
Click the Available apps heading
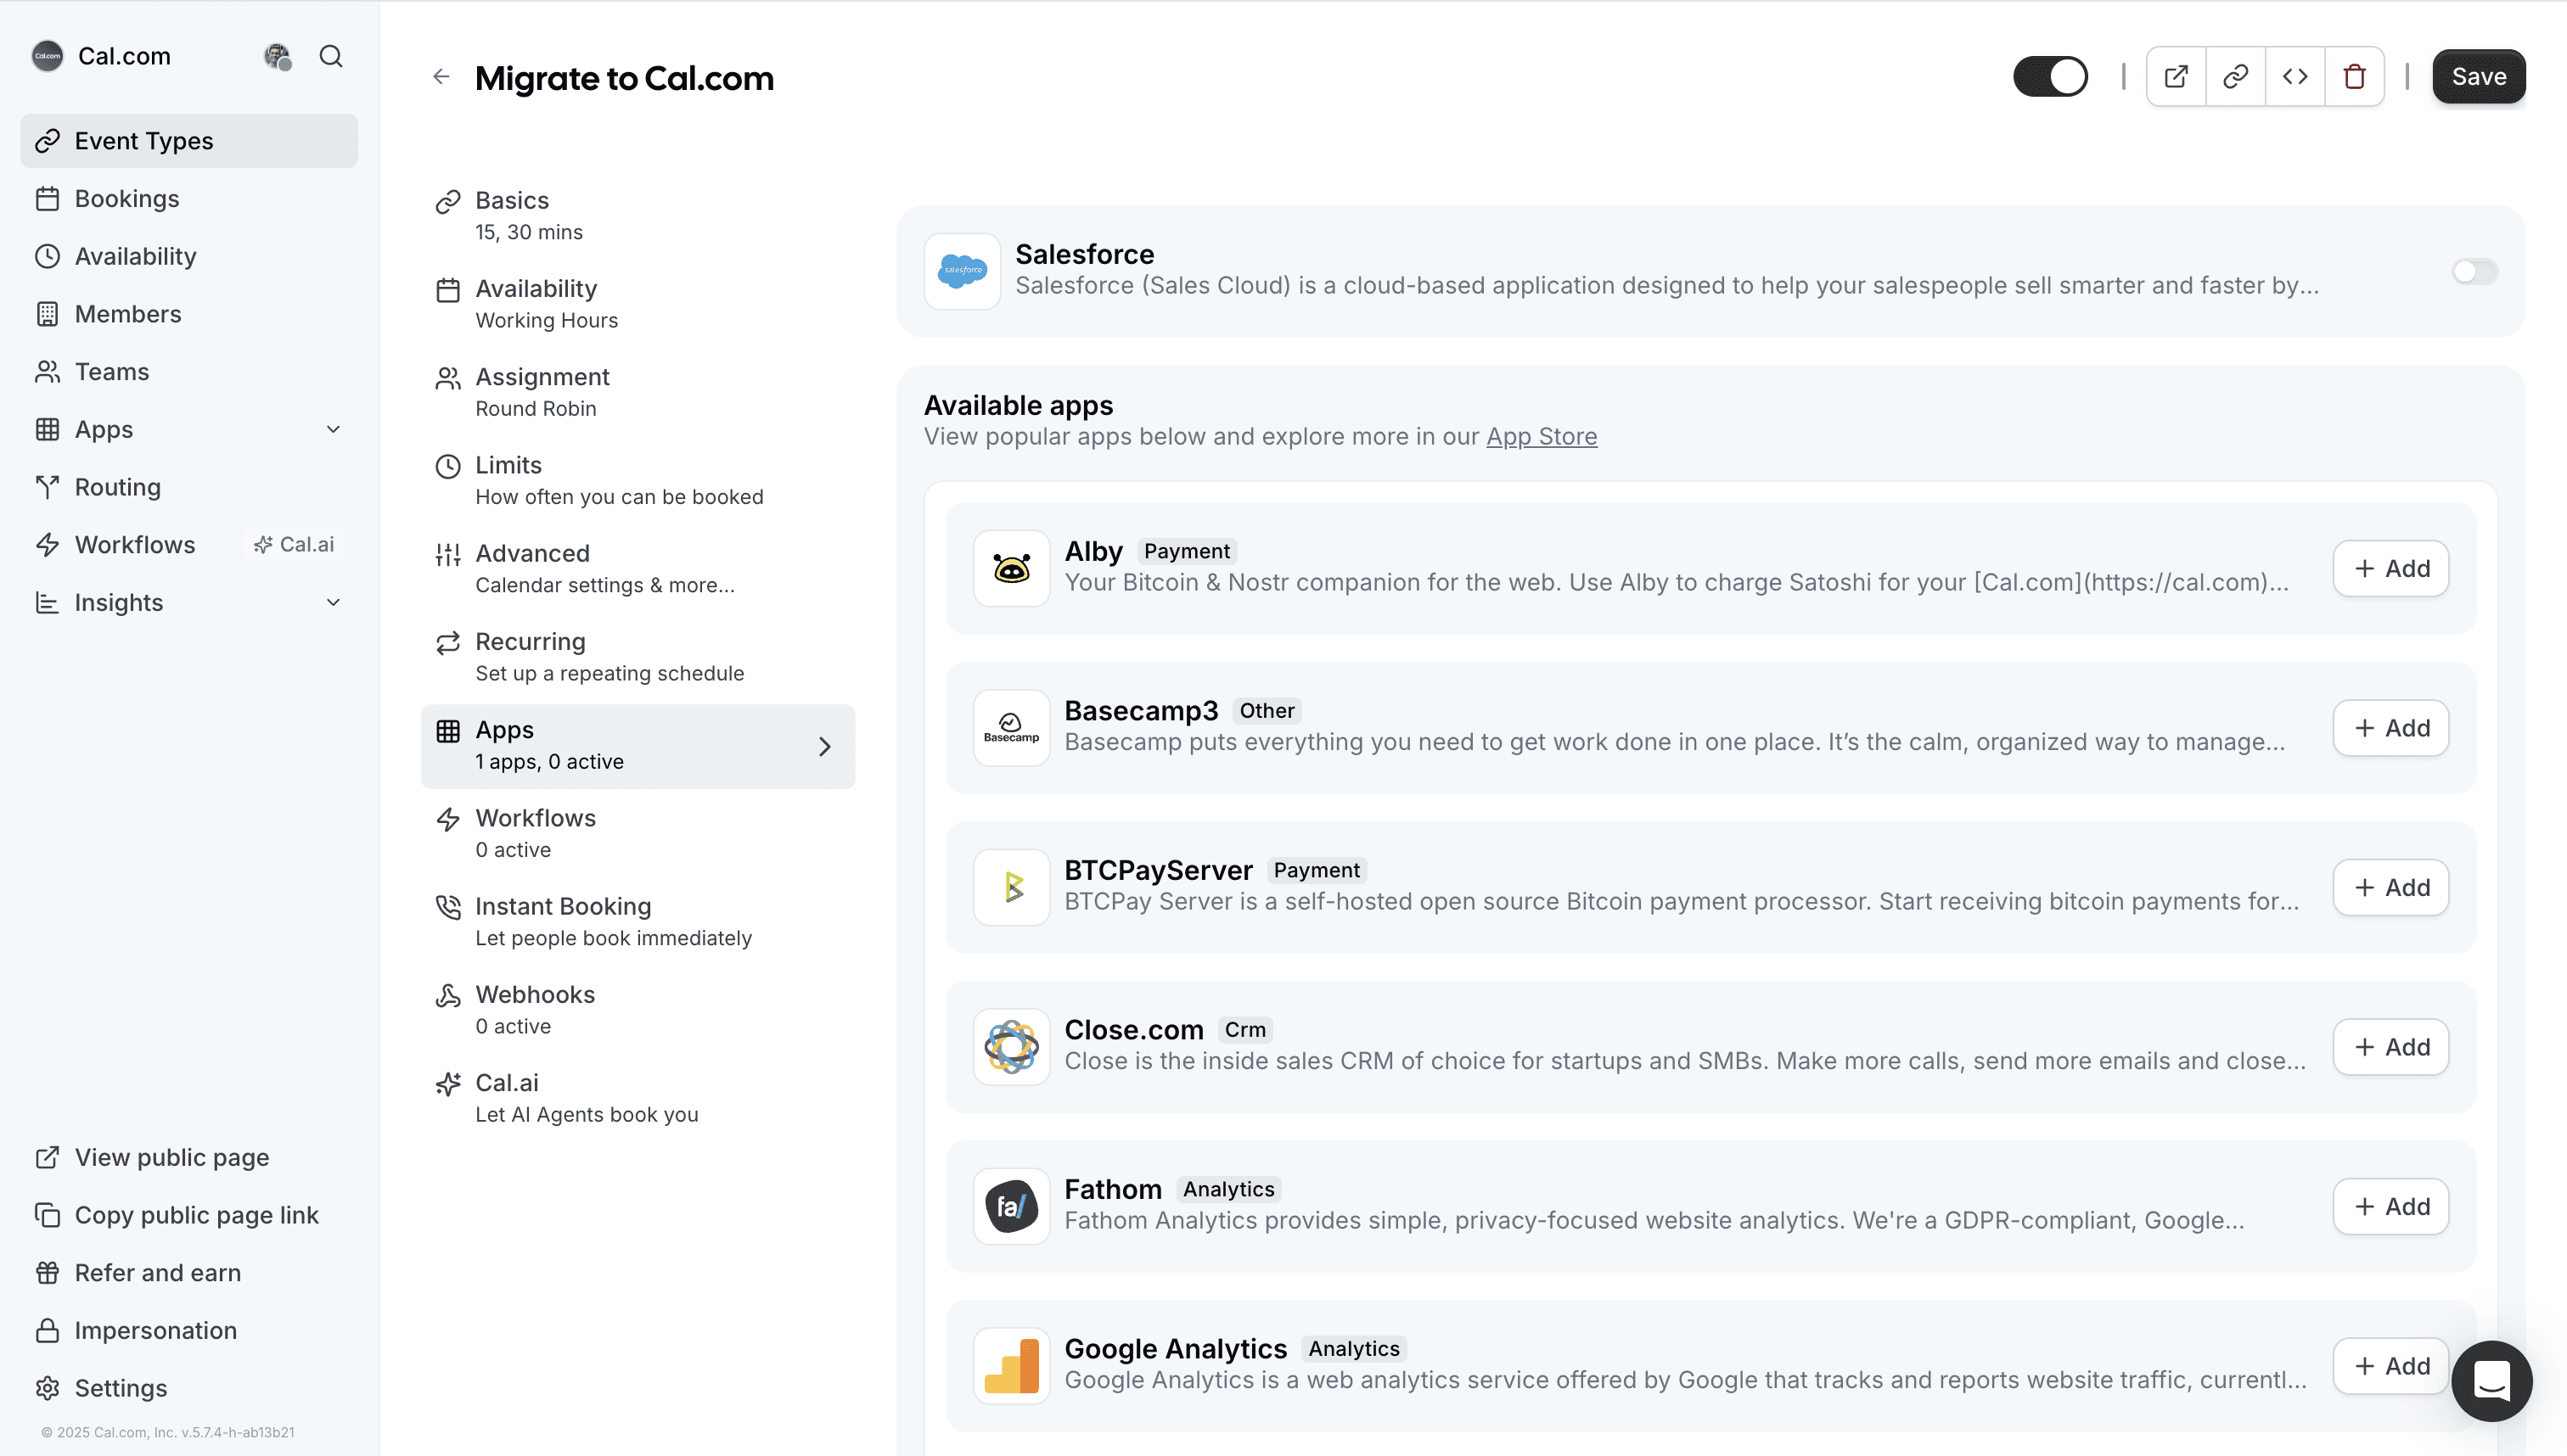(1019, 405)
